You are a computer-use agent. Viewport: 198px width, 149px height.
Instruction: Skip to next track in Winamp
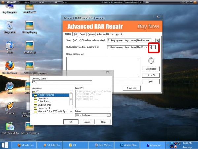point(43,2)
